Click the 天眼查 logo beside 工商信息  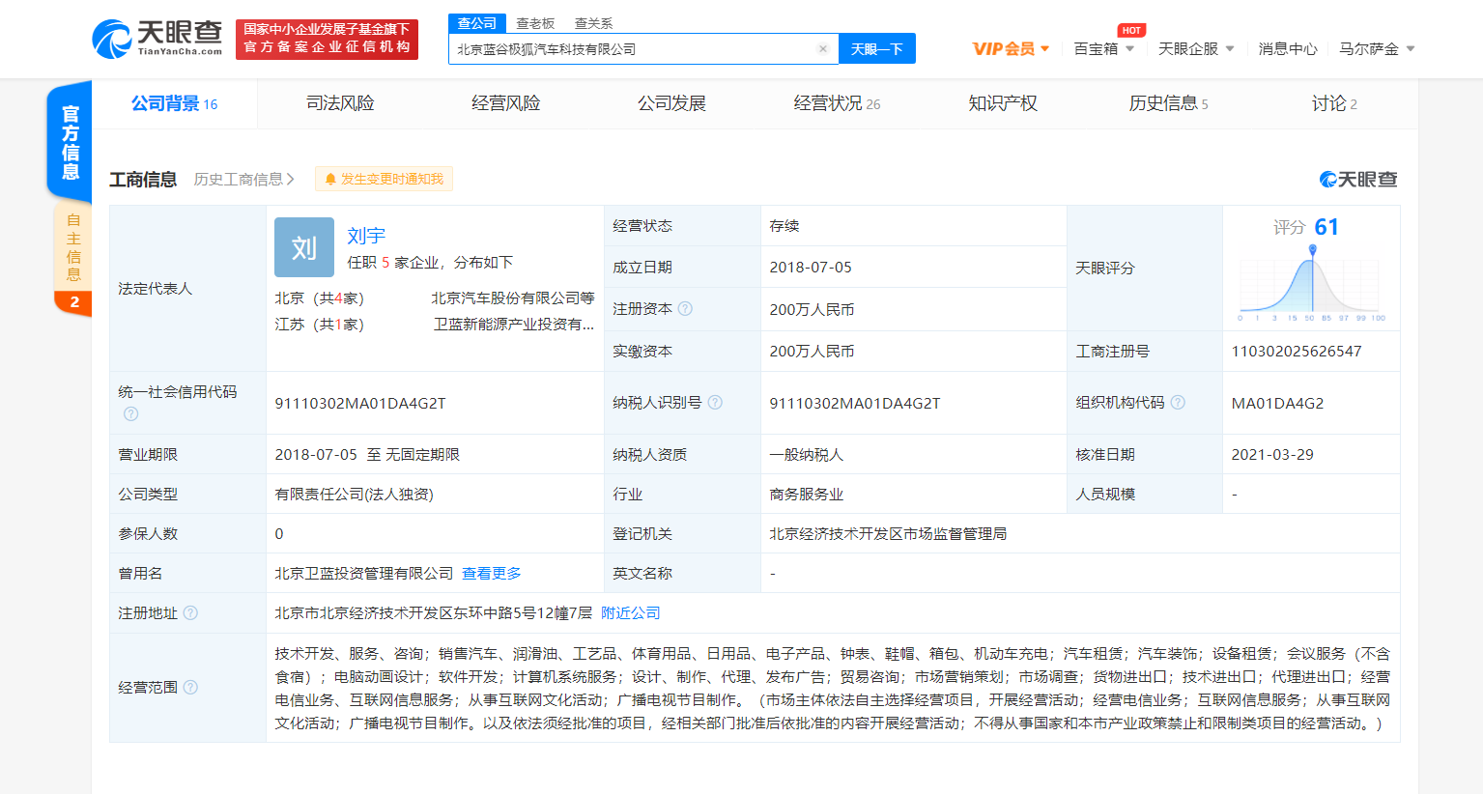click(x=1358, y=180)
